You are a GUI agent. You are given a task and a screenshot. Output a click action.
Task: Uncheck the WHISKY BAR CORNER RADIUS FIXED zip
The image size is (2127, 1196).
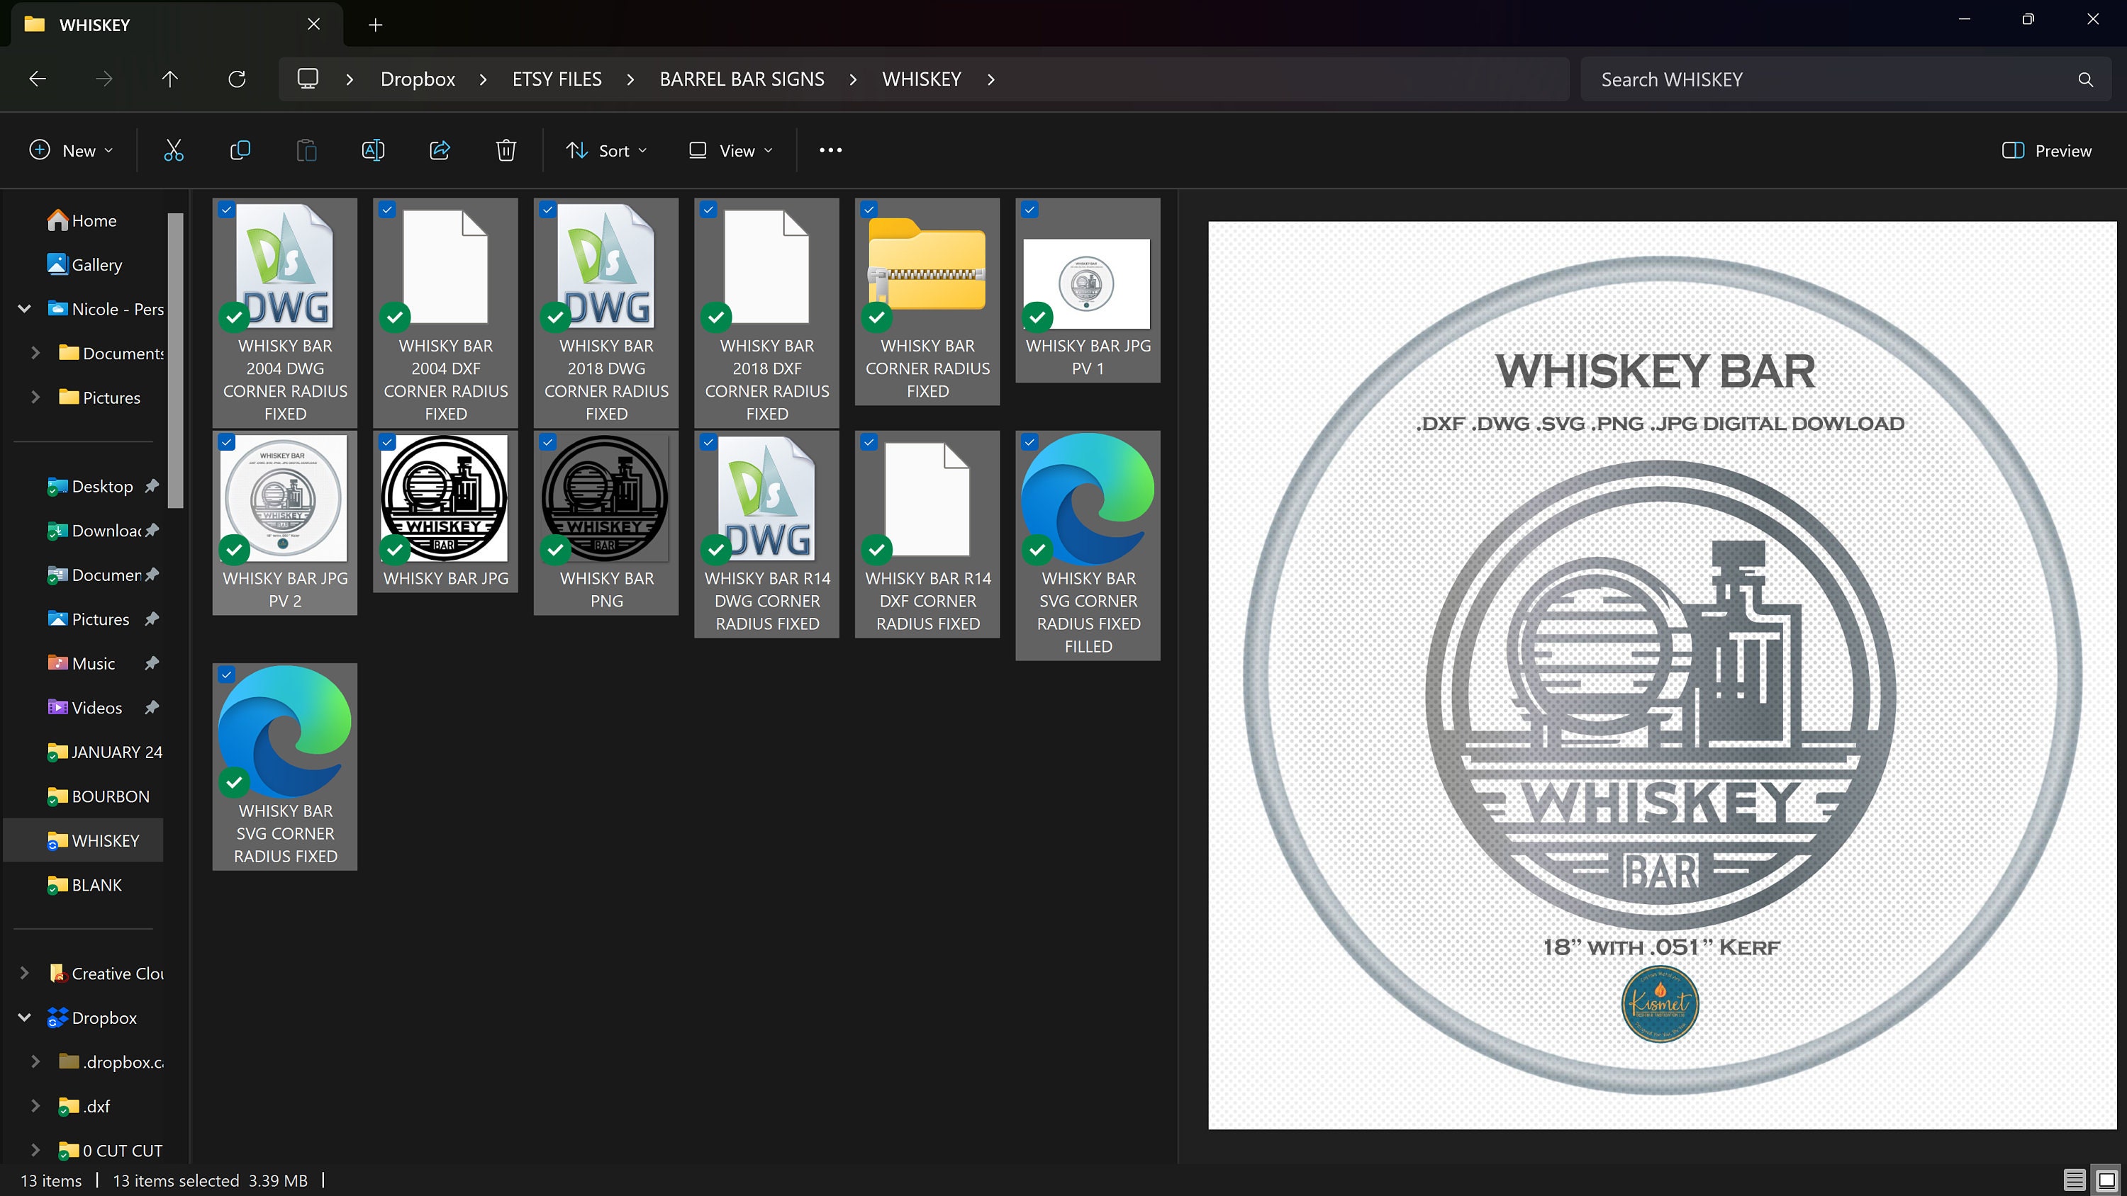pos(869,210)
